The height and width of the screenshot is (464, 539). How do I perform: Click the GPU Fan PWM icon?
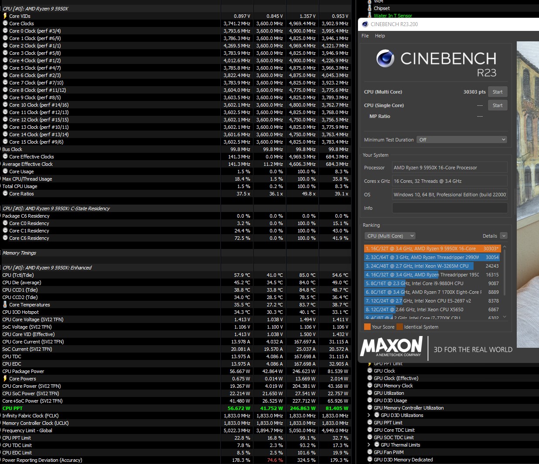370,452
